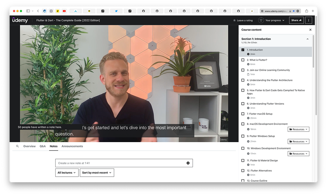The width and height of the screenshot is (327, 195).
Task: Open the sidebar chevron menu in Safari
Action: (x=32, y=11)
